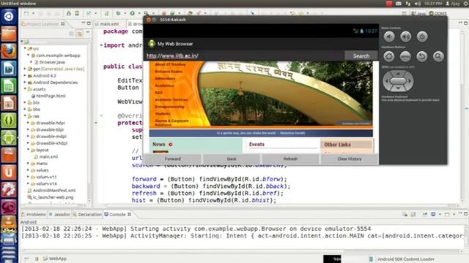
Task: Click Refresh button in emulator app
Action: point(290,159)
